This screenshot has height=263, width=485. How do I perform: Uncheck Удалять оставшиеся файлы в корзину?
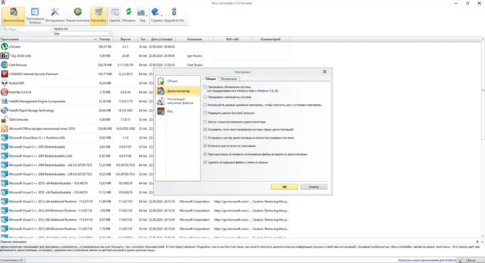pyautogui.click(x=205, y=162)
